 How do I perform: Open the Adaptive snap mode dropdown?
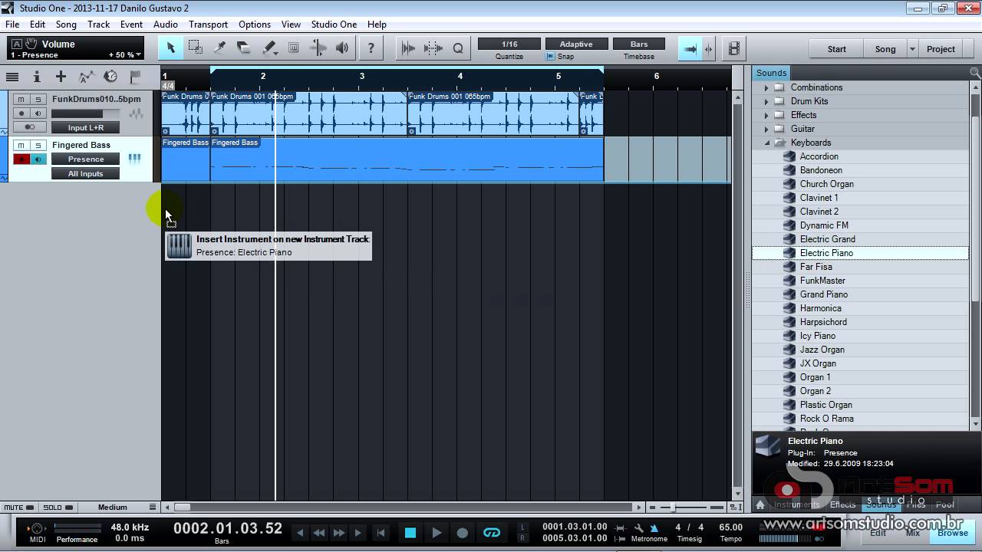tap(576, 44)
